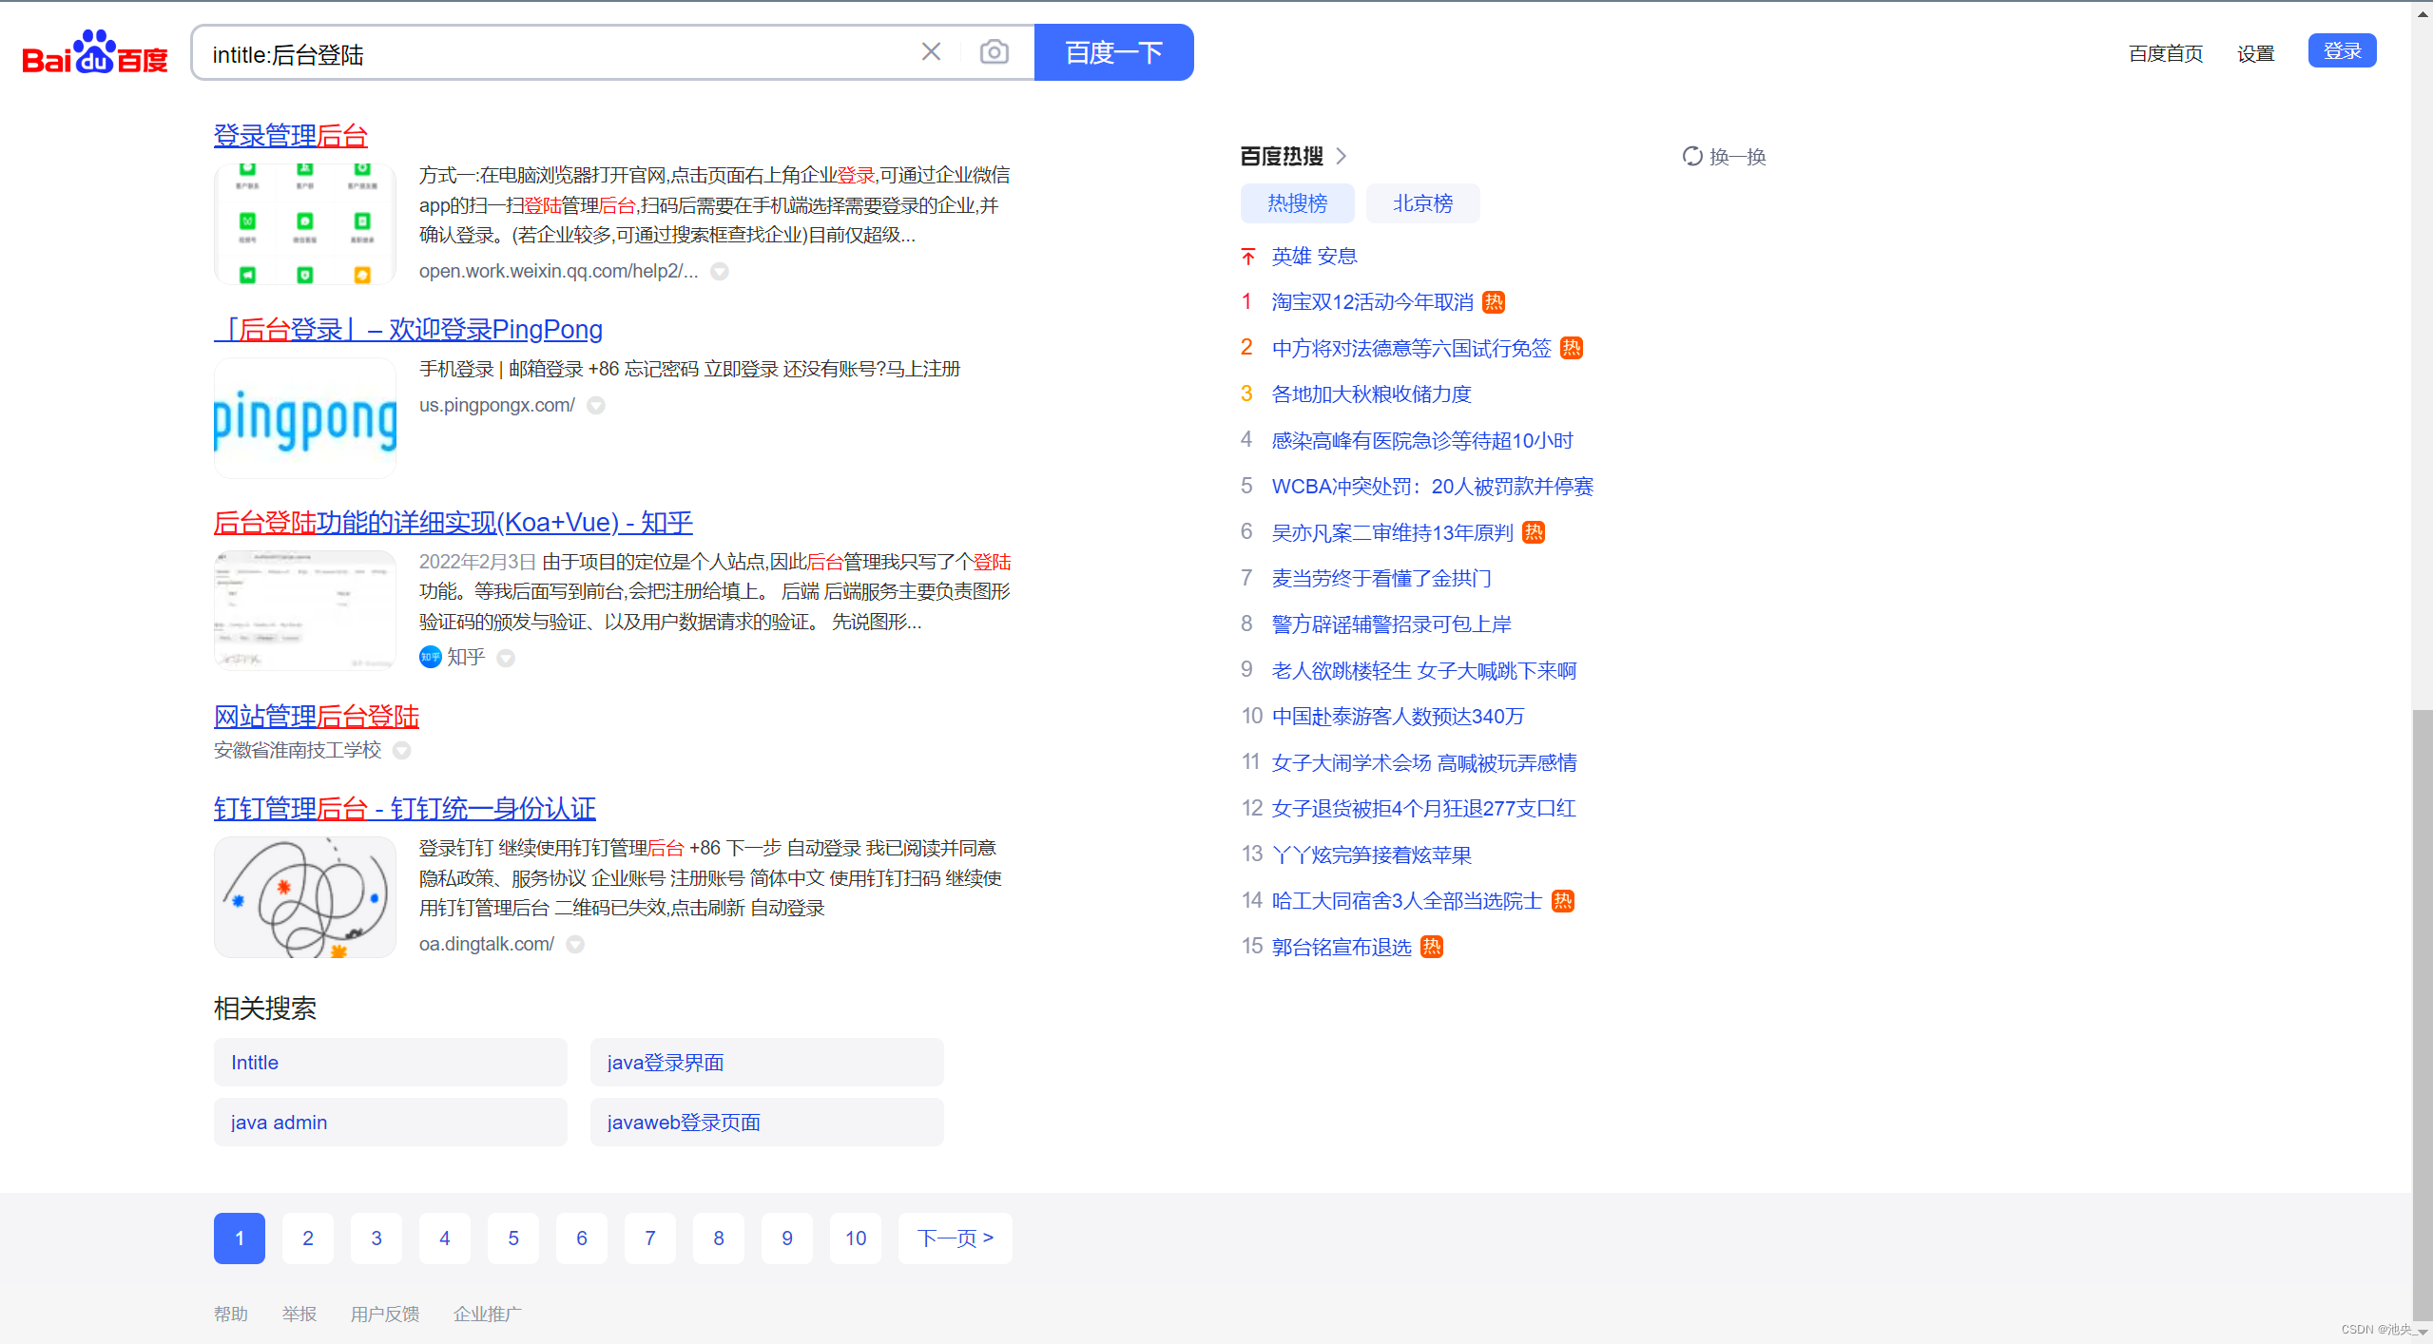This screenshot has width=2433, height=1344.
Task: Open 设置 menu
Action: point(2255,53)
